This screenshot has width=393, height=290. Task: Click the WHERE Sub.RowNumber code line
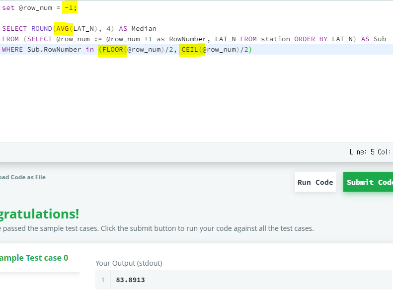(x=127, y=50)
